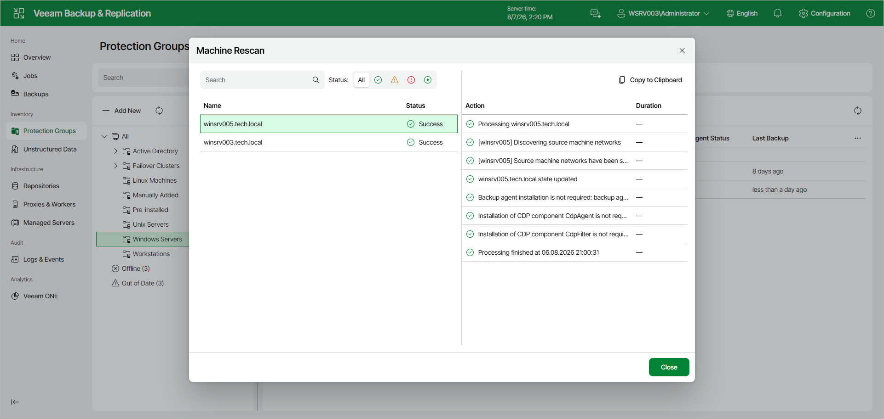Open Configuration settings

coord(825,13)
